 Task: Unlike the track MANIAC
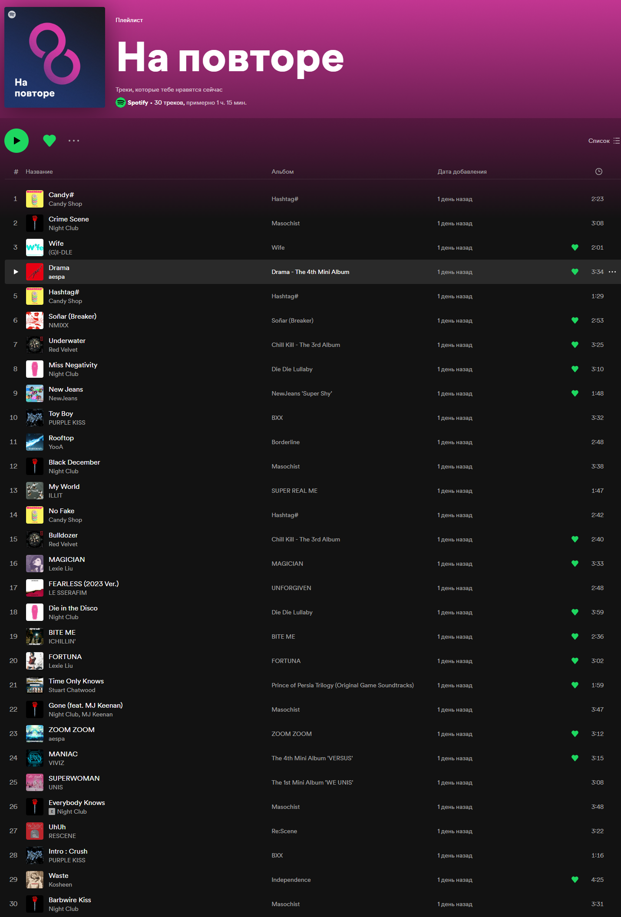coord(575,758)
